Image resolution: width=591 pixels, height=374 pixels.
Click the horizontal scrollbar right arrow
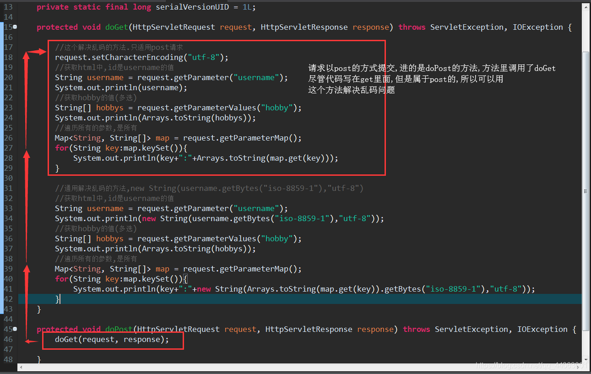(579, 367)
